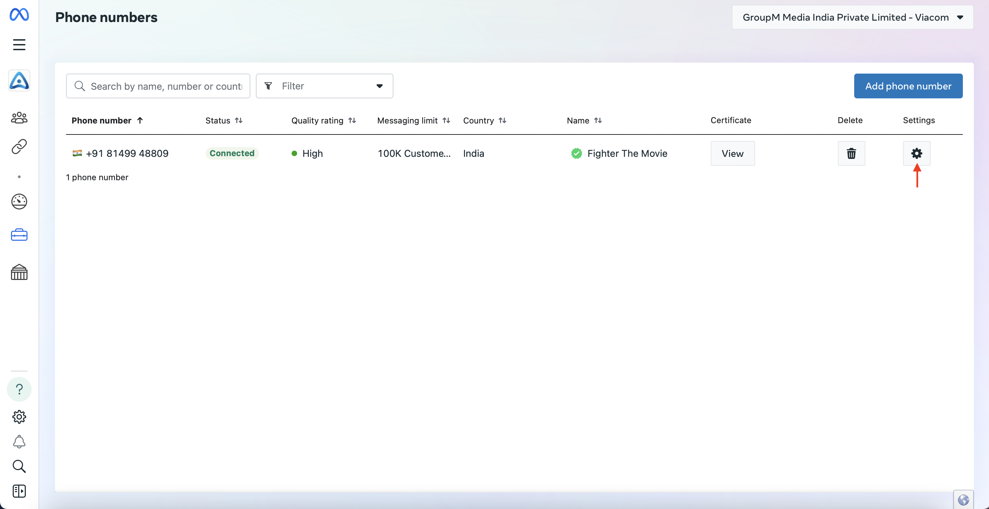Open settings gear for Fighter The Movie

coord(916,153)
